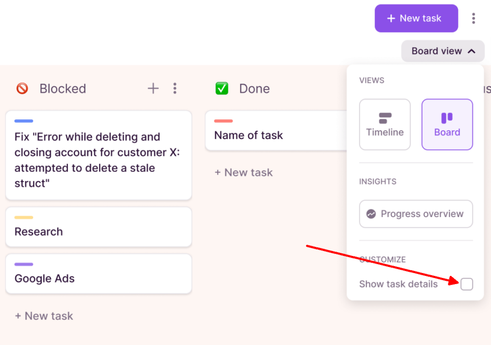Select the Board tab under Views
Screen dimensions: 491x345
click(447, 124)
